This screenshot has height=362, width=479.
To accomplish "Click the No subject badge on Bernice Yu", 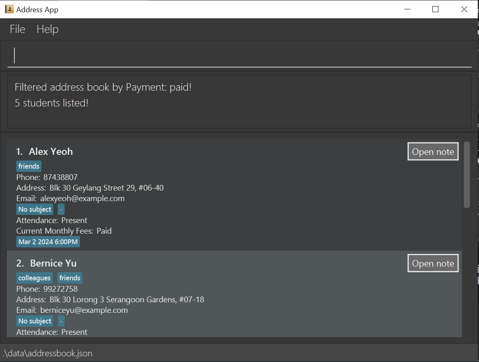I will 35,321.
